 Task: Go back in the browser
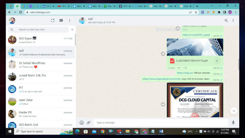tap(9, 12)
